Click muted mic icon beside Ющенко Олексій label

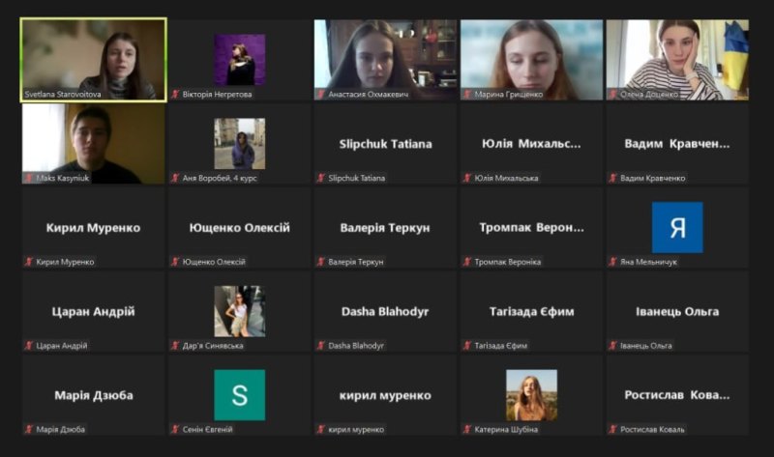coord(175,262)
